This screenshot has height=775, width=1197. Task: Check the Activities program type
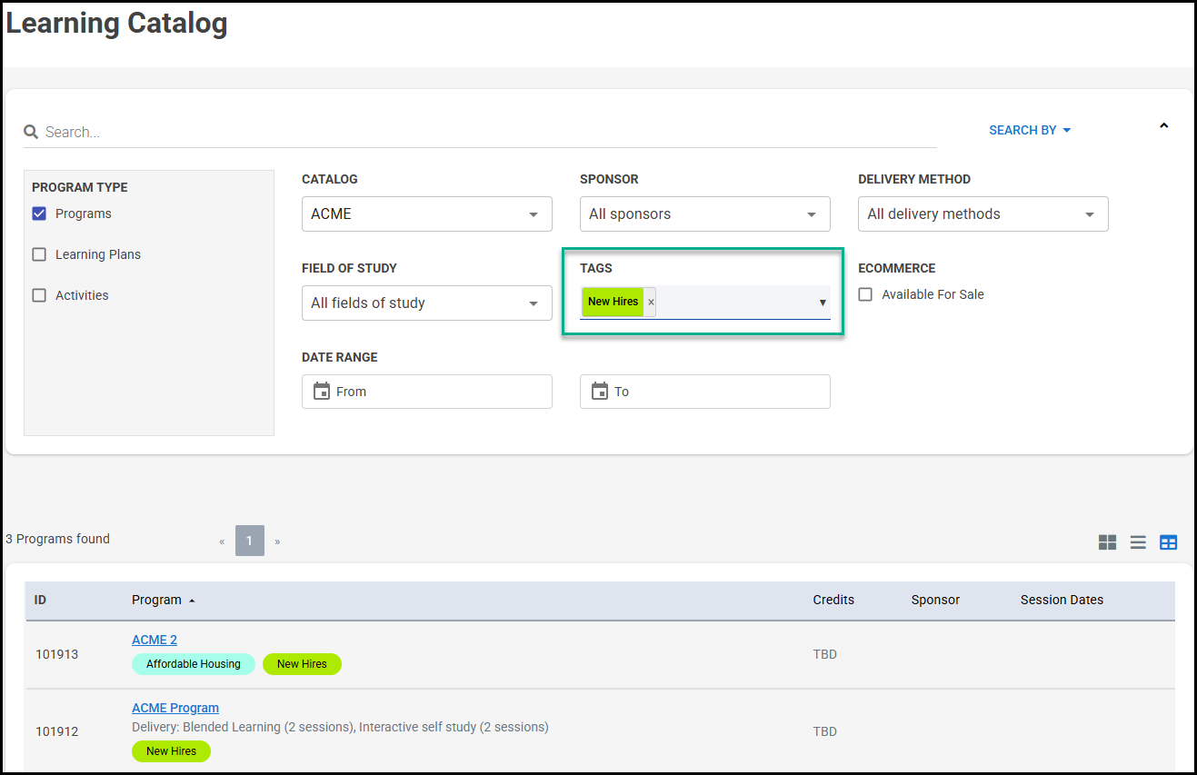39,296
